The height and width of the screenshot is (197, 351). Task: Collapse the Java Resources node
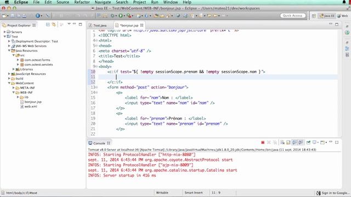[x=9, y=50]
